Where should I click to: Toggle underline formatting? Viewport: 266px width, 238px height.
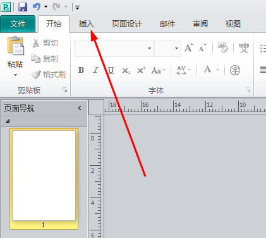pos(111,70)
